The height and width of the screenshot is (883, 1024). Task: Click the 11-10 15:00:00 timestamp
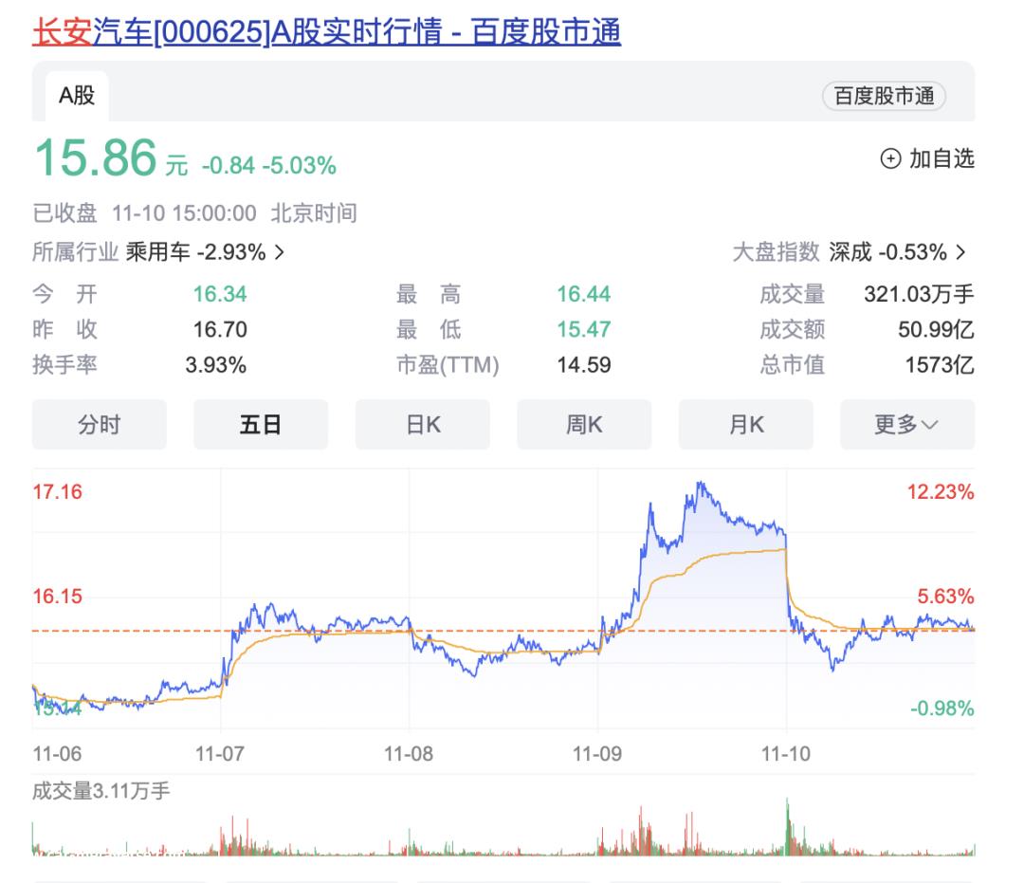(184, 212)
